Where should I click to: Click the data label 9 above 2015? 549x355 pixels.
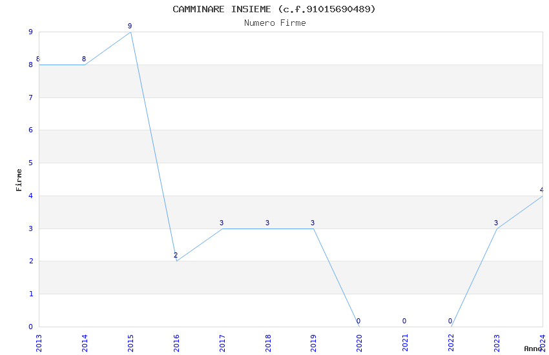click(130, 26)
